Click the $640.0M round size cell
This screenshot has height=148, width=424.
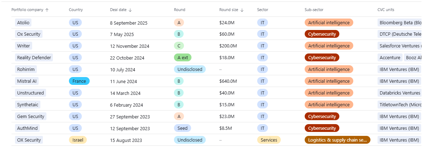click(228, 81)
